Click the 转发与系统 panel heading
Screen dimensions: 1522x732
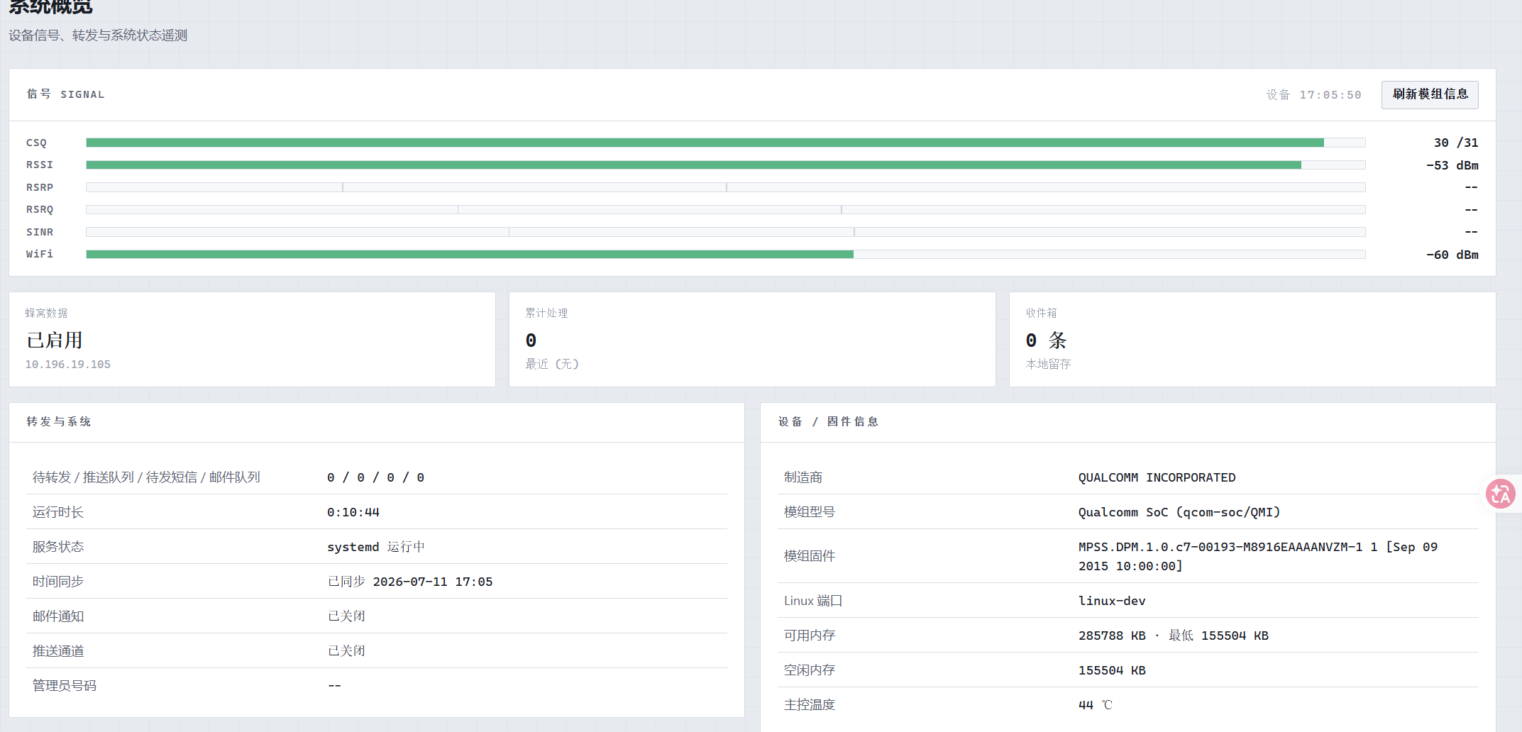pyautogui.click(x=59, y=421)
